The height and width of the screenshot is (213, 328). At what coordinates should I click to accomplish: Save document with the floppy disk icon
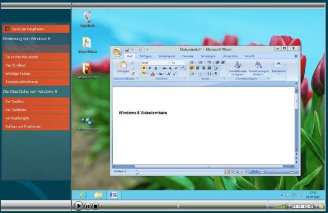(127, 50)
